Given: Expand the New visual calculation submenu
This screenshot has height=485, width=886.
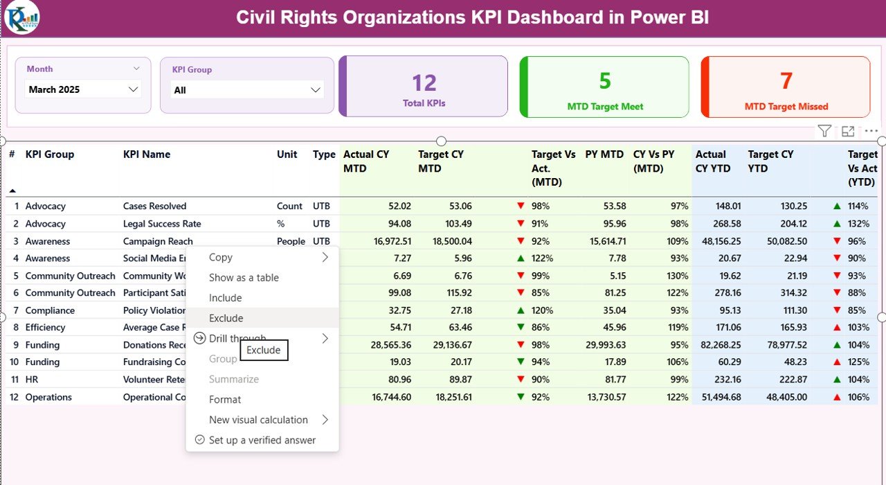Looking at the screenshot, I should [325, 420].
